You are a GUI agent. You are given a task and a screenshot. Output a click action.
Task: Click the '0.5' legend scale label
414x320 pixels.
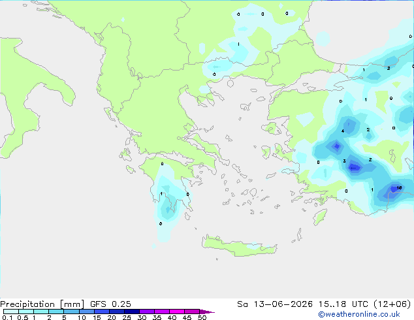(23, 317)
